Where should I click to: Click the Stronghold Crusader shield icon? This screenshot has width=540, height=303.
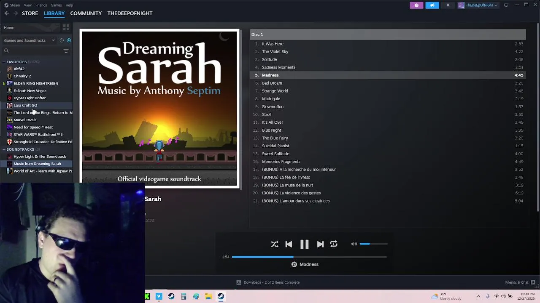(9, 142)
